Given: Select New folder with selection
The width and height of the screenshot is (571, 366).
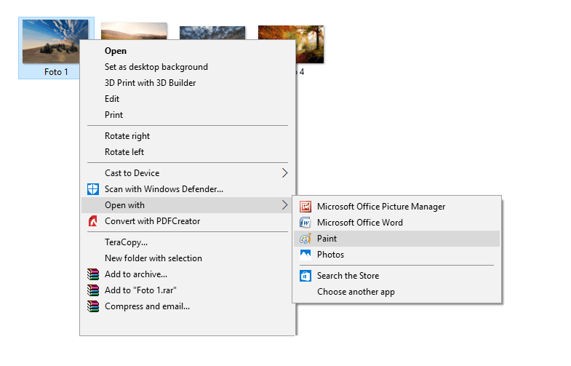Looking at the screenshot, I should click(153, 258).
